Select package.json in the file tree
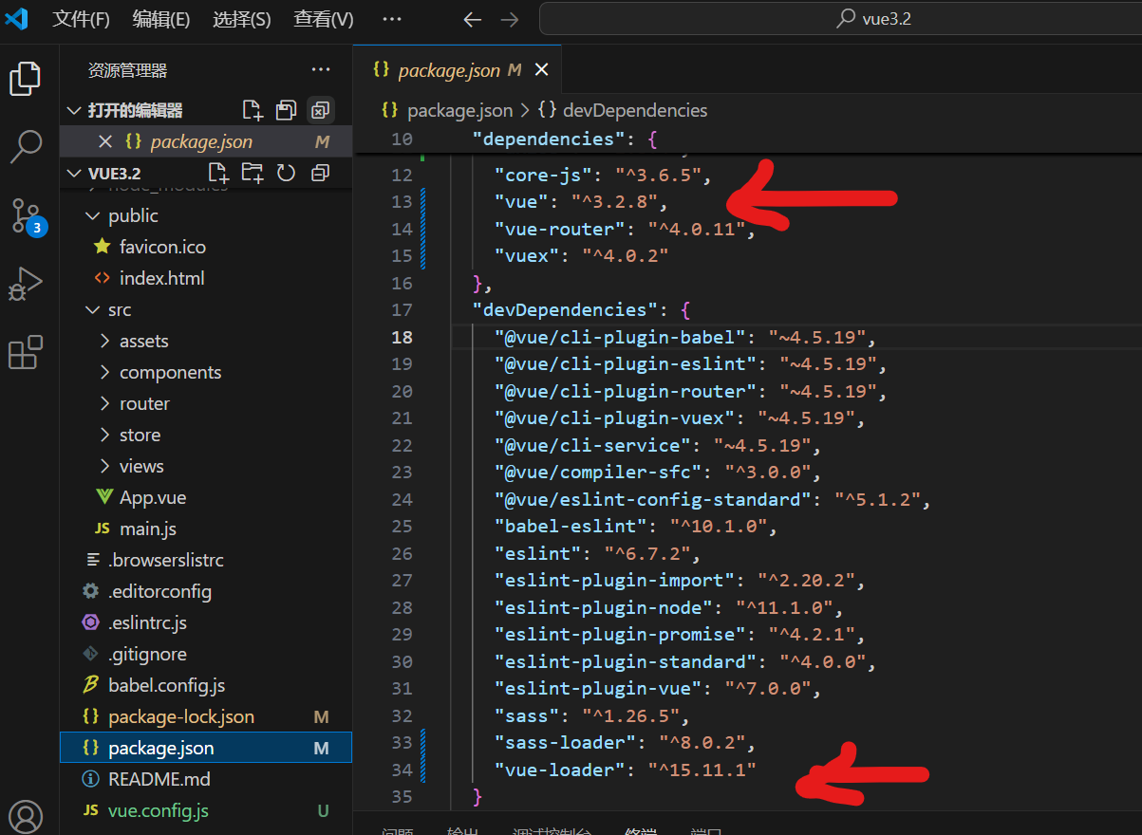The image size is (1142, 835). pos(206,748)
